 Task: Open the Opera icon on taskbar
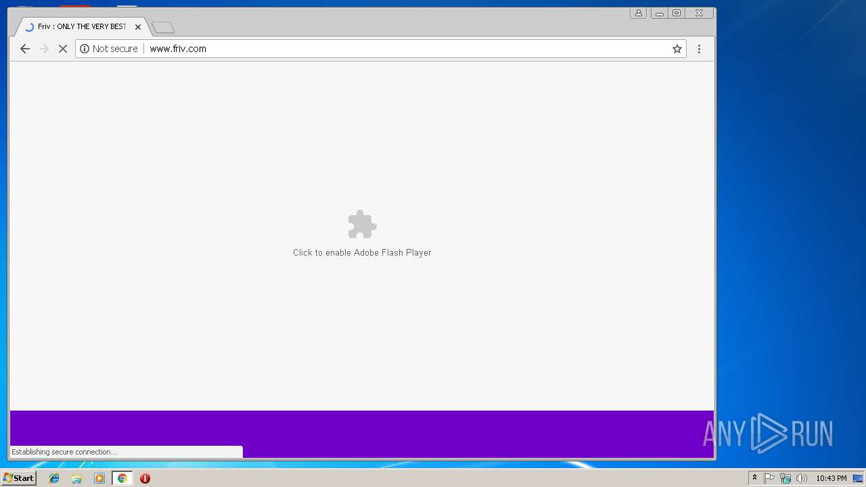145,478
